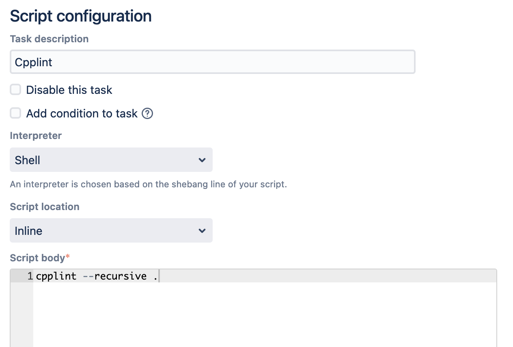The image size is (513, 347).
Task: Open the Interpreter dropdown showing Shell
Action: coord(111,160)
